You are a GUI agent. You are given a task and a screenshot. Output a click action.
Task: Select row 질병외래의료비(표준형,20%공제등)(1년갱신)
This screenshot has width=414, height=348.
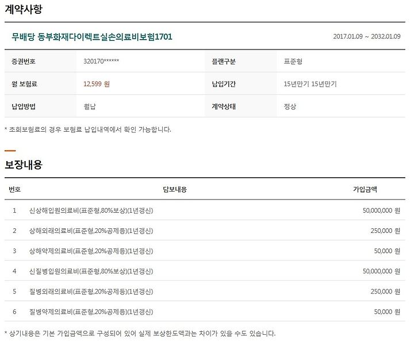pos(205,291)
